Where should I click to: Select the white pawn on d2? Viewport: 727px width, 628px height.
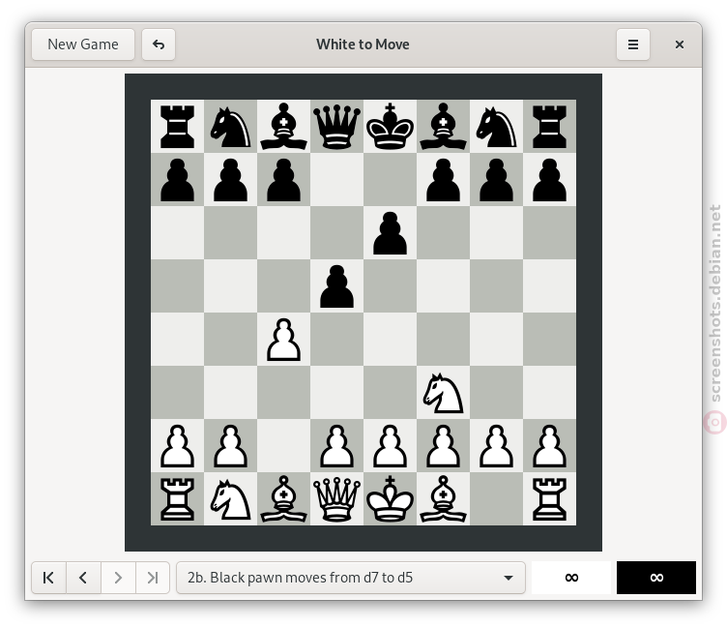tap(337, 445)
